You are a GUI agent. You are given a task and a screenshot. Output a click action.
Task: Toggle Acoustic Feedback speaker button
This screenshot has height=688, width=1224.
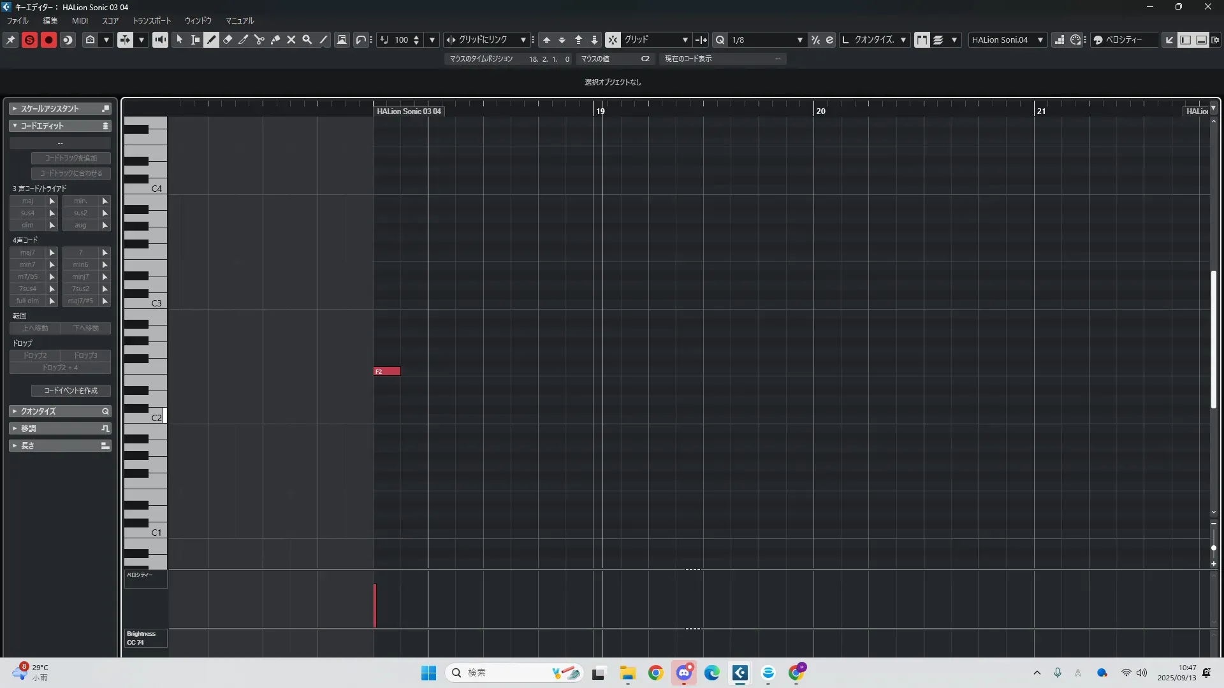pyautogui.click(x=160, y=39)
